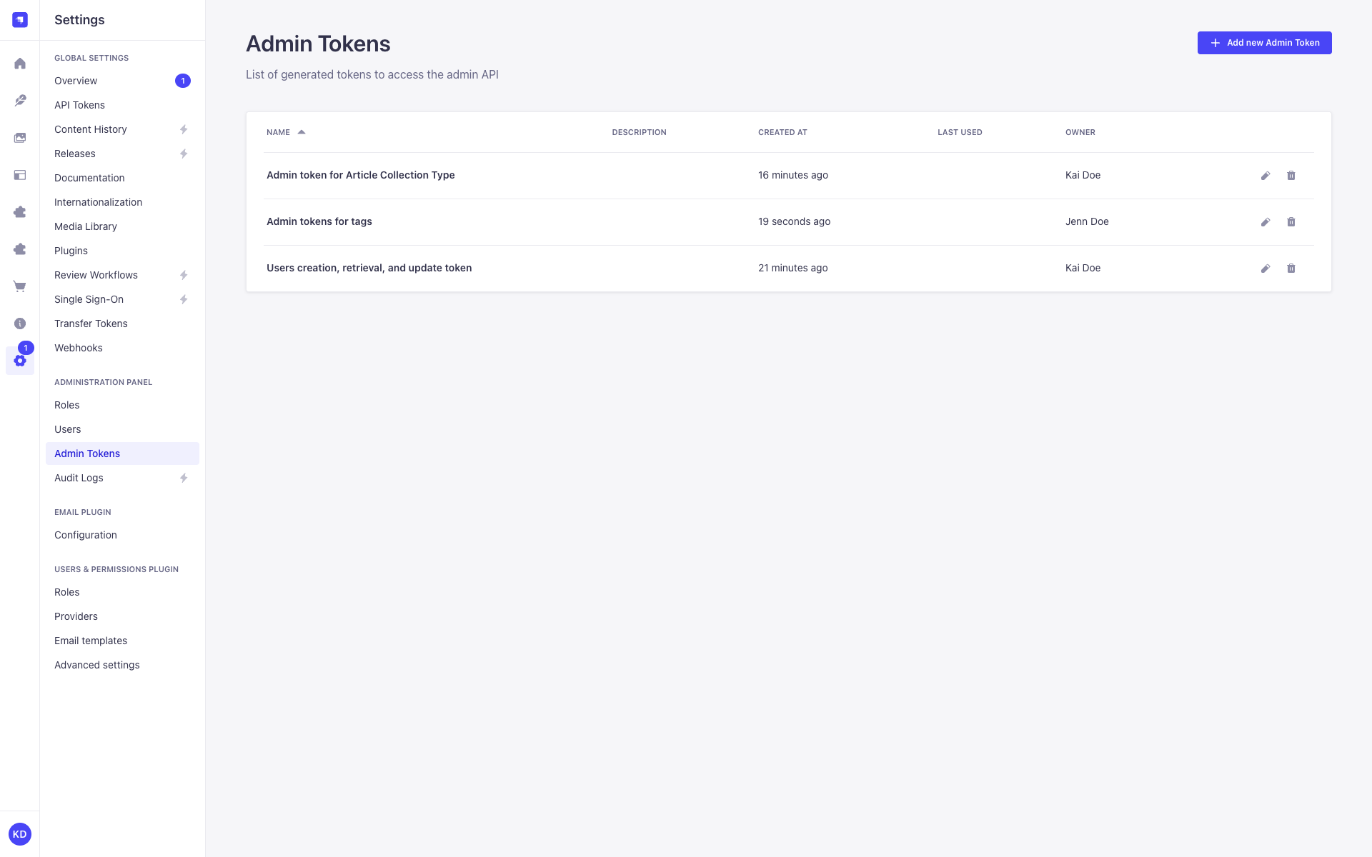Delete the 'Users creation, retrieval, and update token'
Viewport: 1372px width, 857px height.
point(1291,268)
